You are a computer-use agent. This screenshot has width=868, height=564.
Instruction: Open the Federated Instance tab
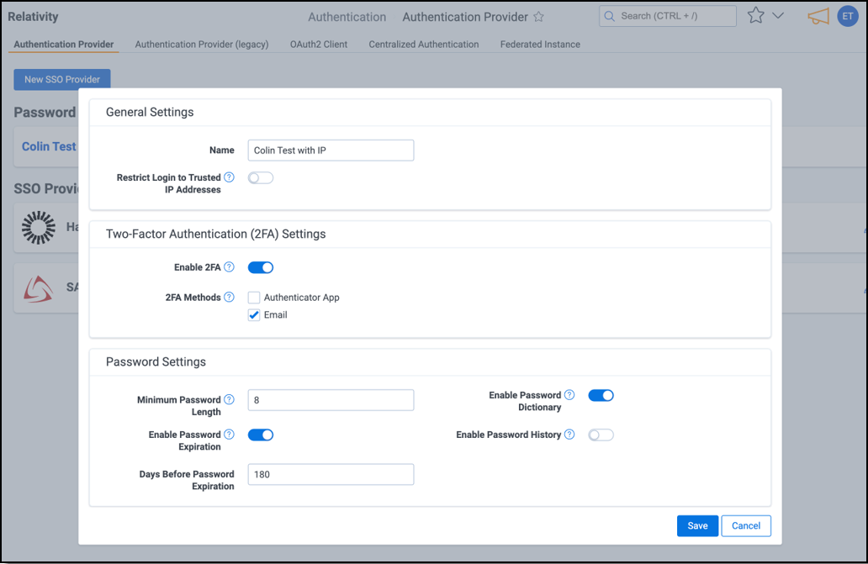(x=539, y=44)
